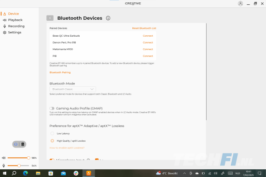The image size is (266, 177).
Task: Open the user account profile icon
Action: coord(240,3)
